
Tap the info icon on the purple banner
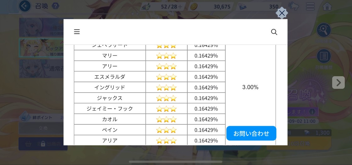click(312, 112)
